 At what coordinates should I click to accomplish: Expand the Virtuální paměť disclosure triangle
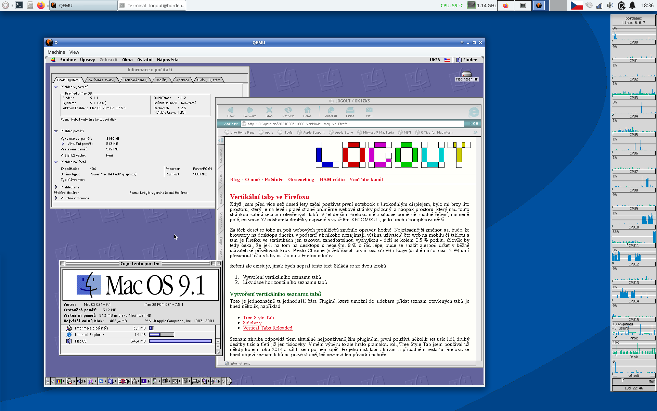63,144
